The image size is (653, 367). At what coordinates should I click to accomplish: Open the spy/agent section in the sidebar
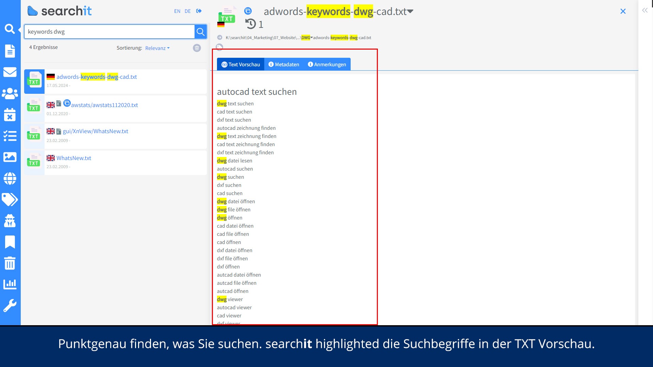(x=10, y=221)
